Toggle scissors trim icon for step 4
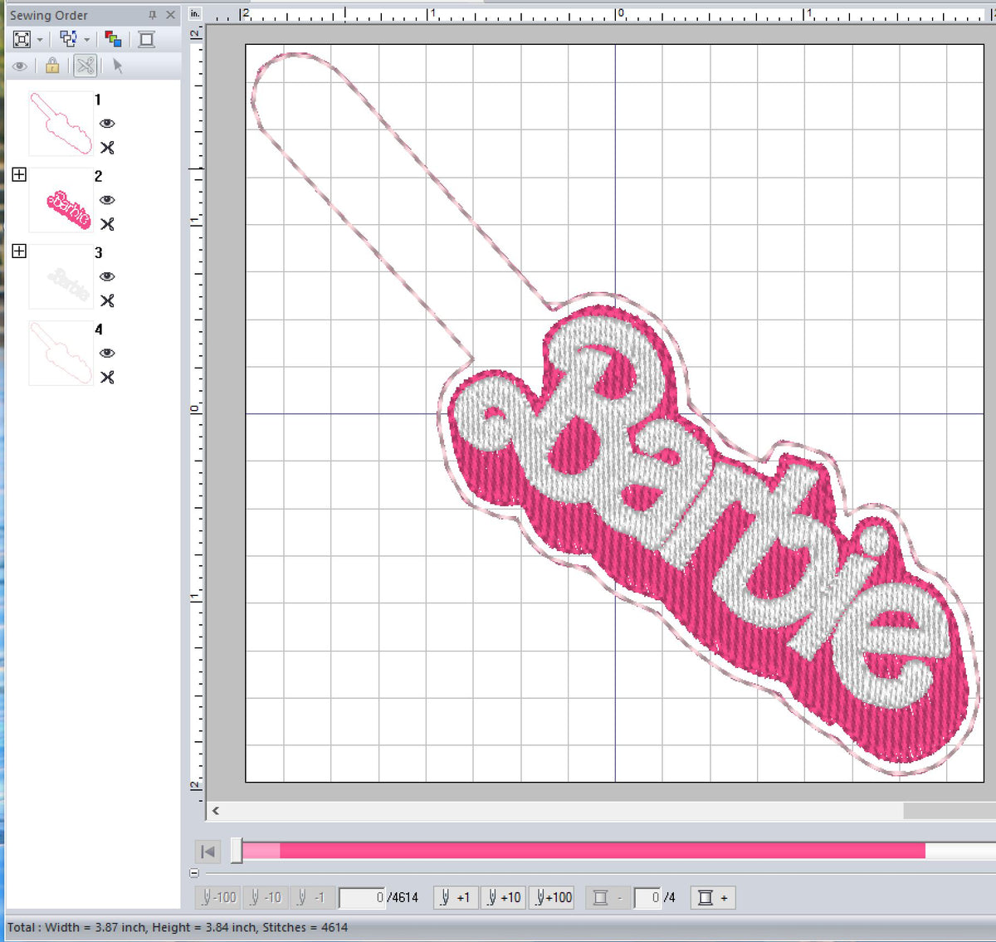 click(107, 377)
